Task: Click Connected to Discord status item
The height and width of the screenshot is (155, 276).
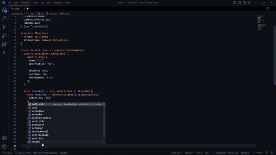Action: point(45,153)
